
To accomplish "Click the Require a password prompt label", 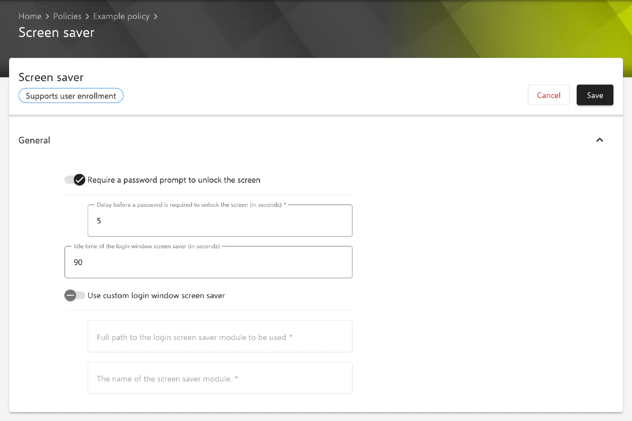I will point(174,180).
